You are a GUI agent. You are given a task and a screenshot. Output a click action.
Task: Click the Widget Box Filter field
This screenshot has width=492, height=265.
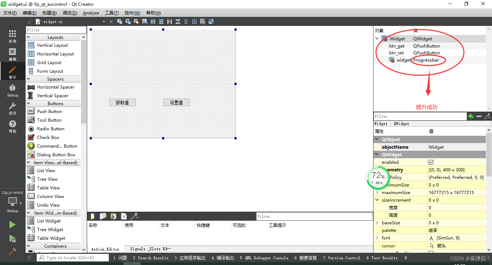coord(56,30)
